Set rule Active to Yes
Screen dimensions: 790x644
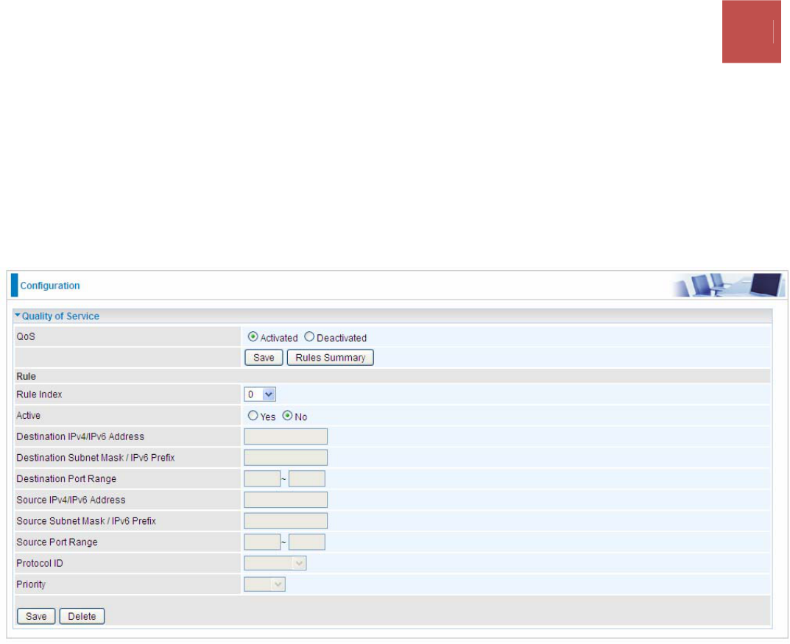coord(253,416)
